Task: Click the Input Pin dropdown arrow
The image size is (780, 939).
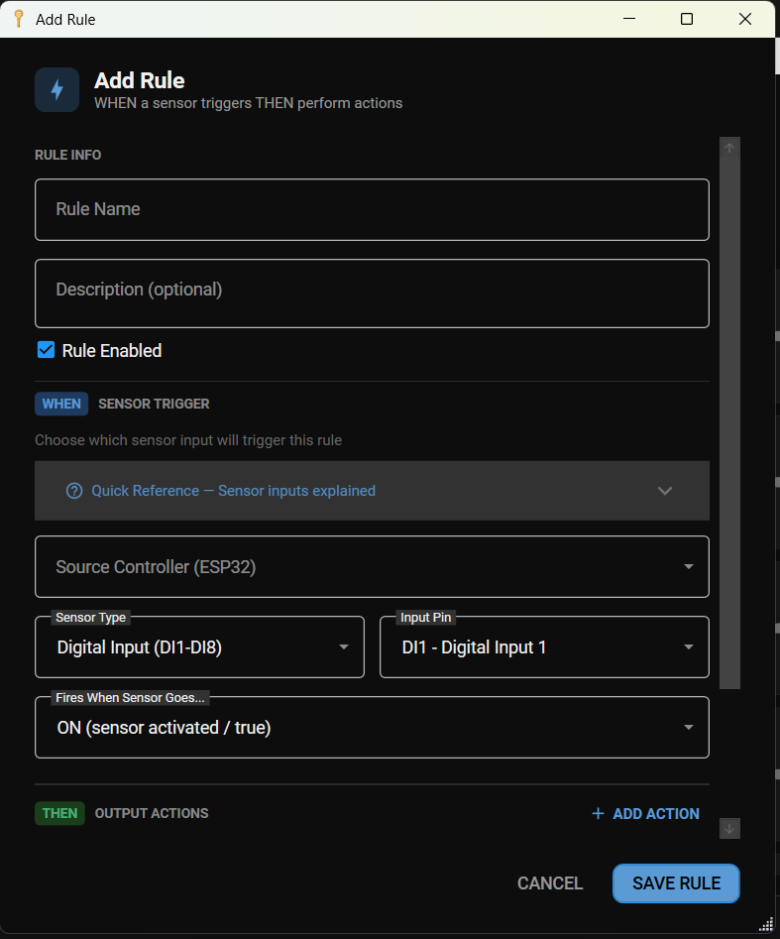Action: [x=689, y=646]
